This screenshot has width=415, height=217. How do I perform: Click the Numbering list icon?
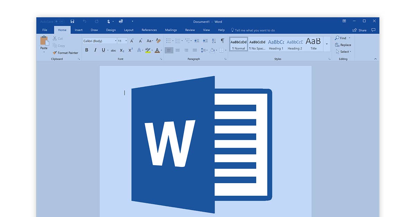pos(178,41)
